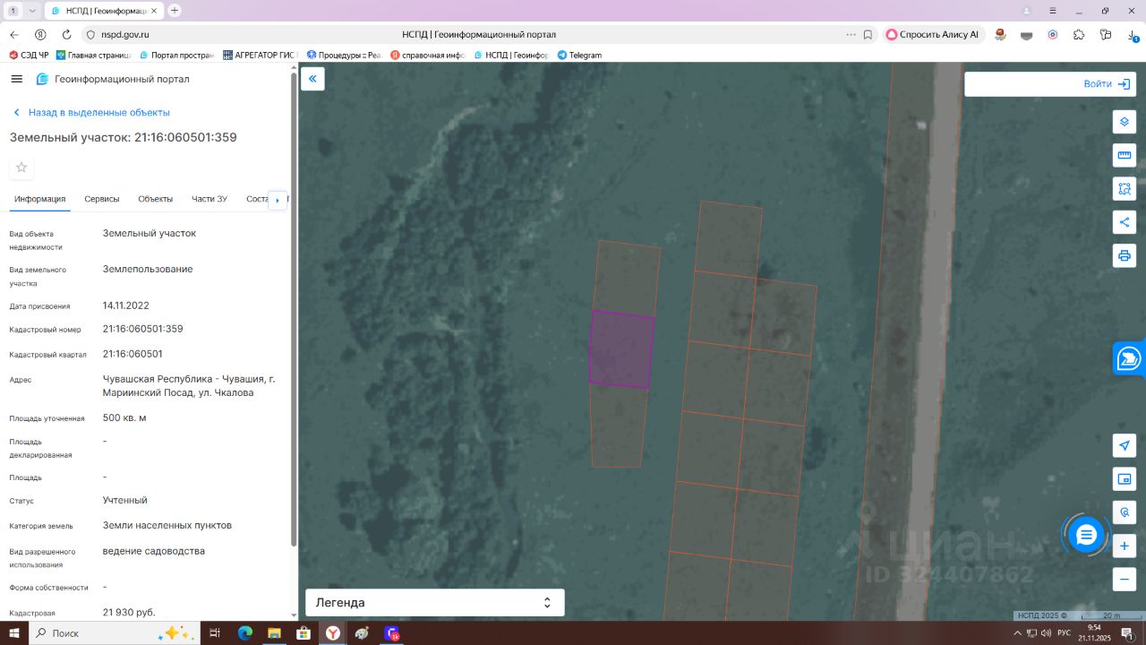Open Yandex Browser from the taskbar
The height and width of the screenshot is (645, 1146).
332,633
